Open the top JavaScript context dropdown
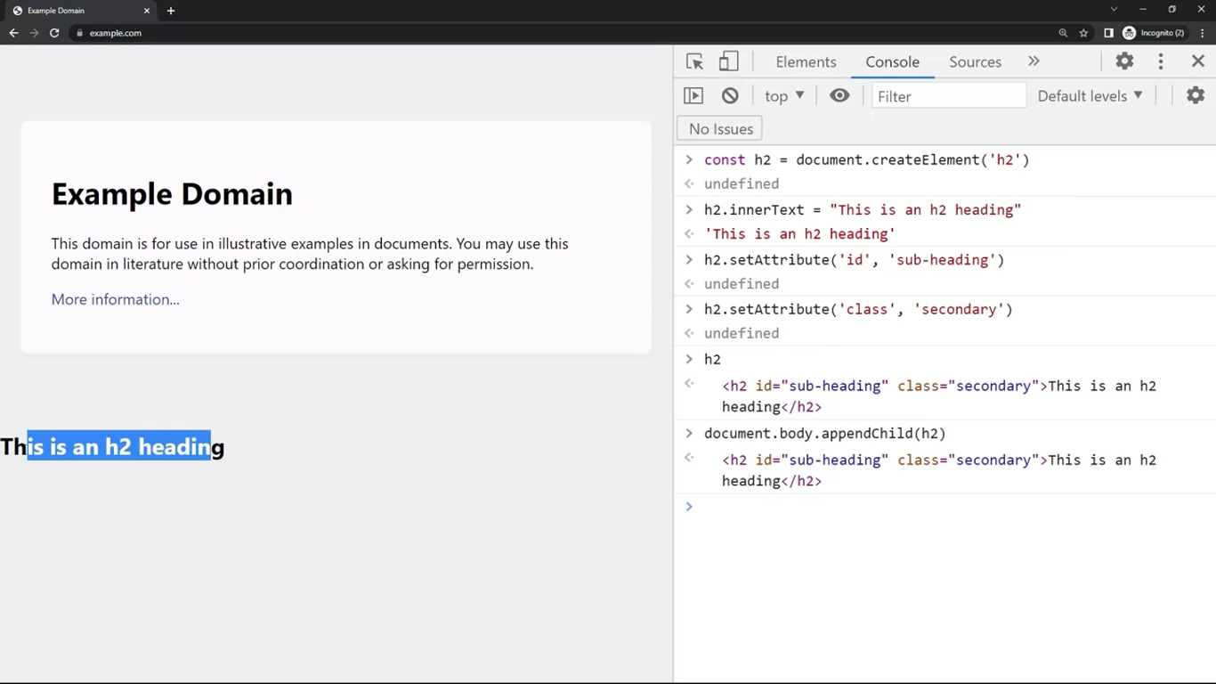The height and width of the screenshot is (684, 1216). [784, 96]
